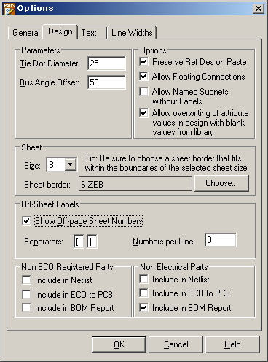The image size is (268, 362).
Task: Click the Choose... sheet border button
Action: [x=221, y=183]
